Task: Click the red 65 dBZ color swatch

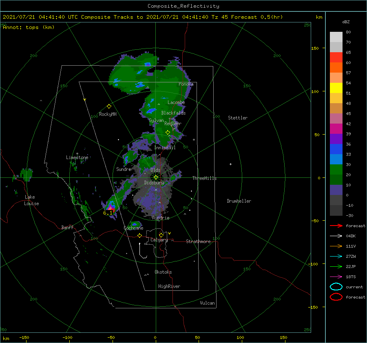Action: [336, 58]
